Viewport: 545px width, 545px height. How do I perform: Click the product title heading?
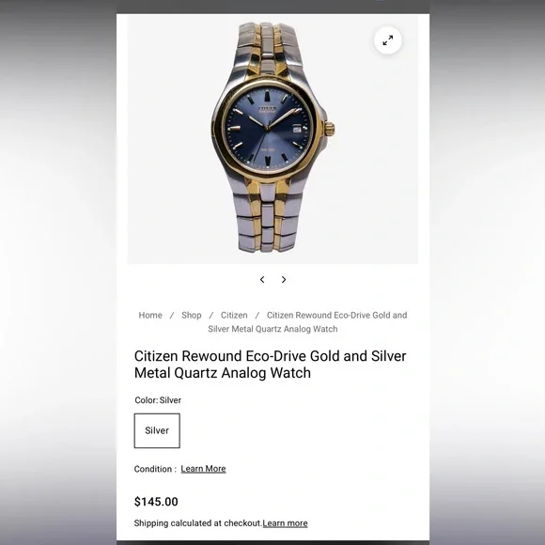coord(270,365)
